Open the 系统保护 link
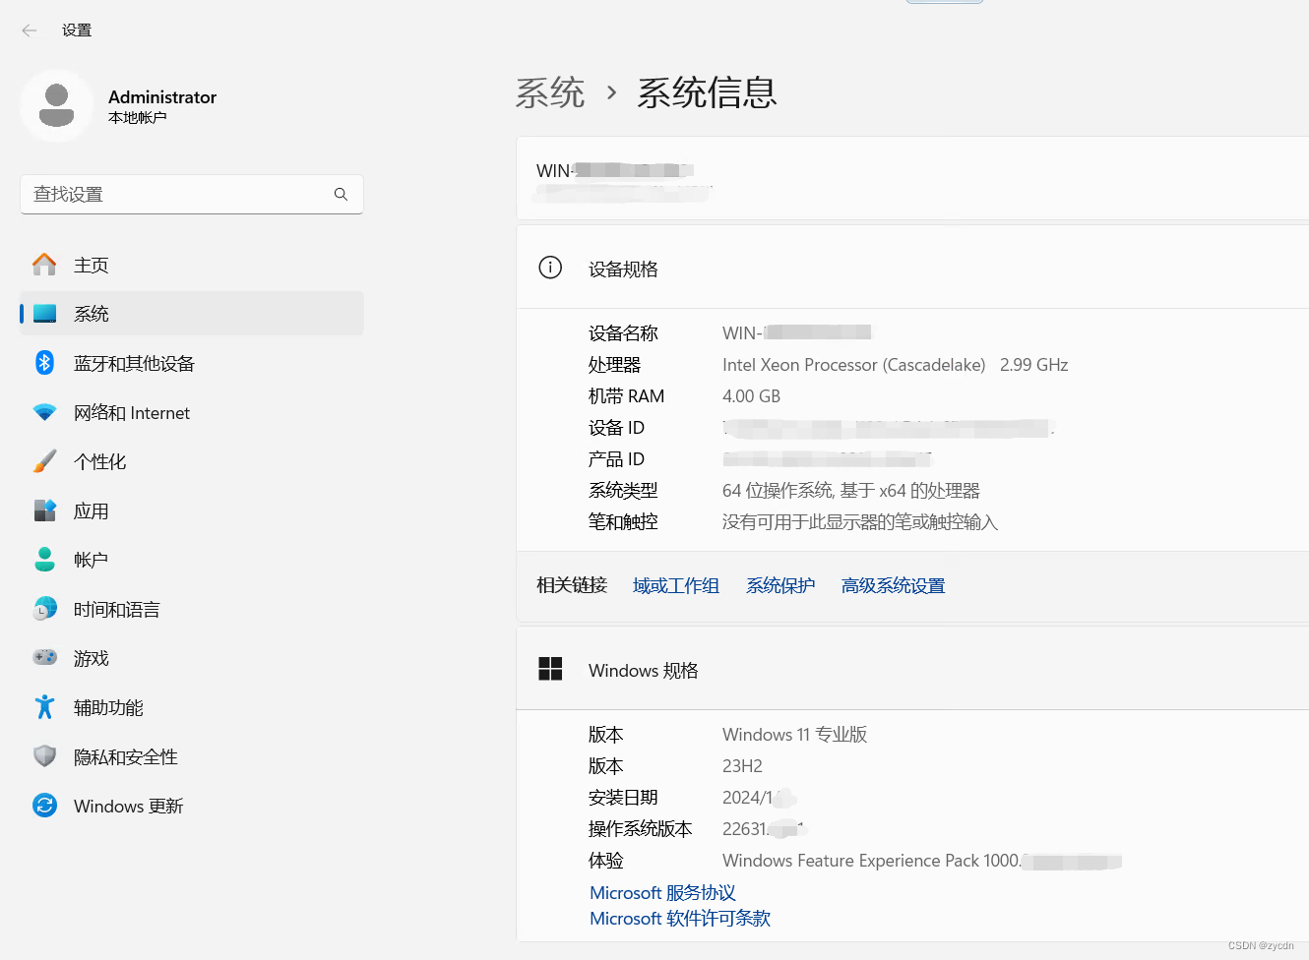This screenshot has width=1309, height=960. (780, 585)
